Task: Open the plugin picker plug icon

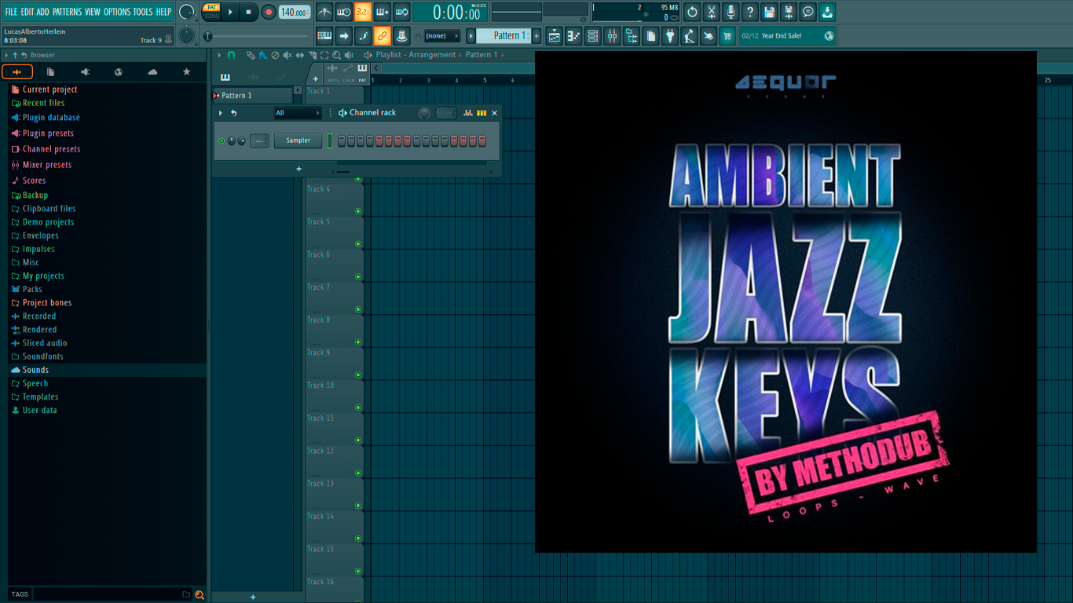Action: click(x=670, y=35)
